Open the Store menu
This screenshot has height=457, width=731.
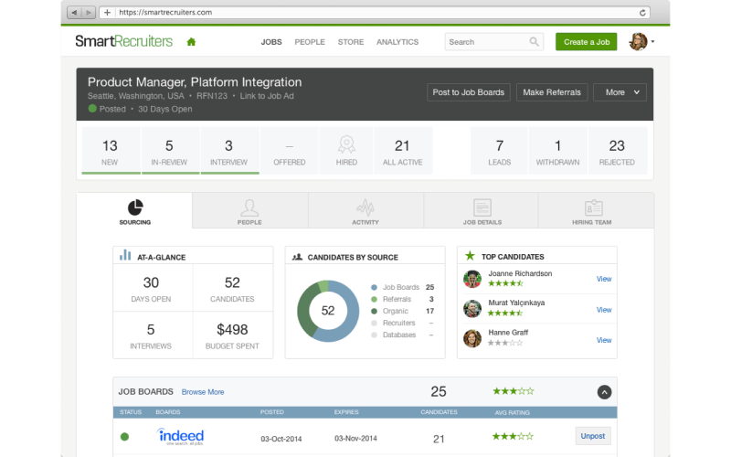coord(351,42)
